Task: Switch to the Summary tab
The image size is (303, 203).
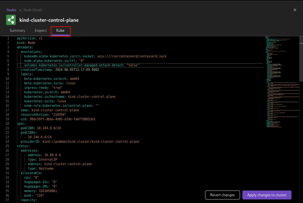Action: pyautogui.click(x=17, y=31)
